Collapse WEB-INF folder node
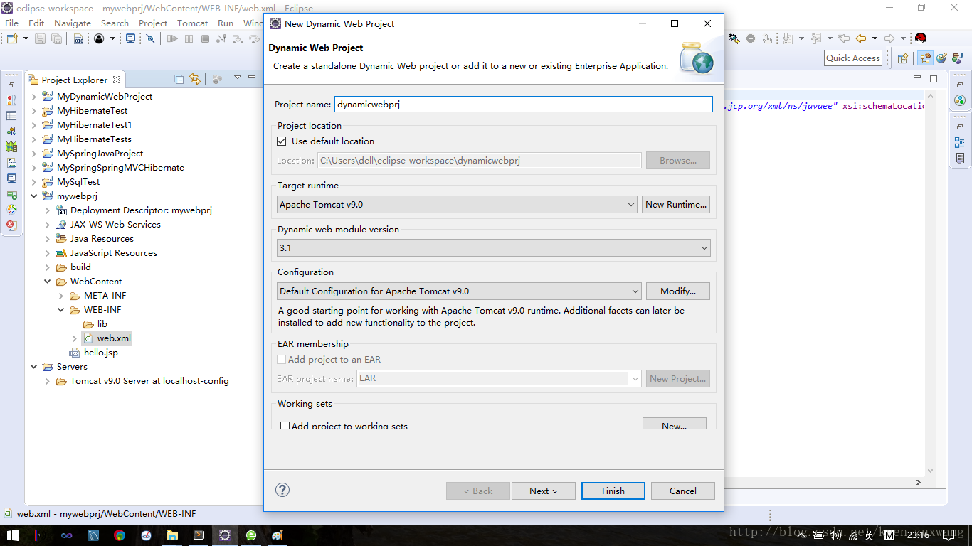 [61, 309]
